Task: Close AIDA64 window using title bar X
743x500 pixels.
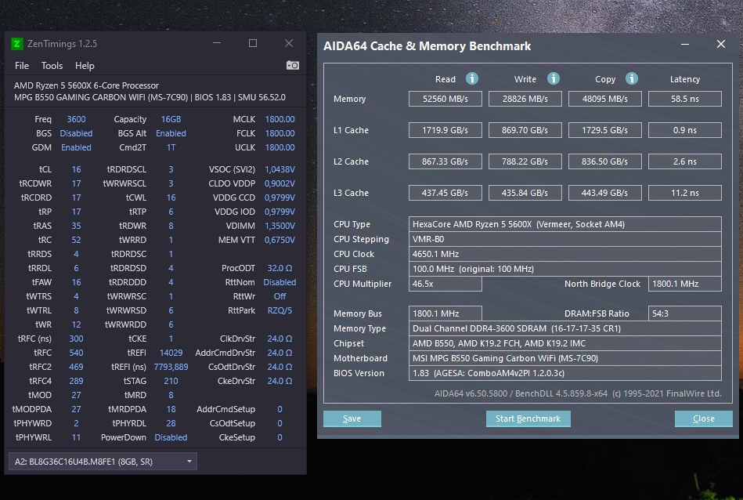Action: [x=721, y=44]
